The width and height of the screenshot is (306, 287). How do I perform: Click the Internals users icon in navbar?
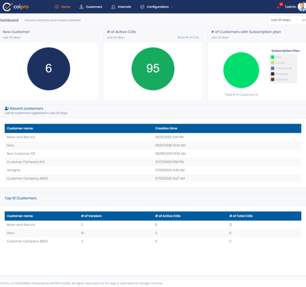(x=113, y=7)
